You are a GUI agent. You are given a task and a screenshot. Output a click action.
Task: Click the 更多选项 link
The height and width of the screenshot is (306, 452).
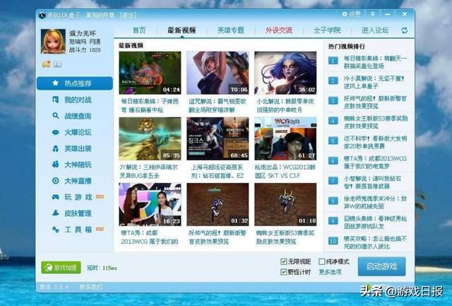point(330,272)
